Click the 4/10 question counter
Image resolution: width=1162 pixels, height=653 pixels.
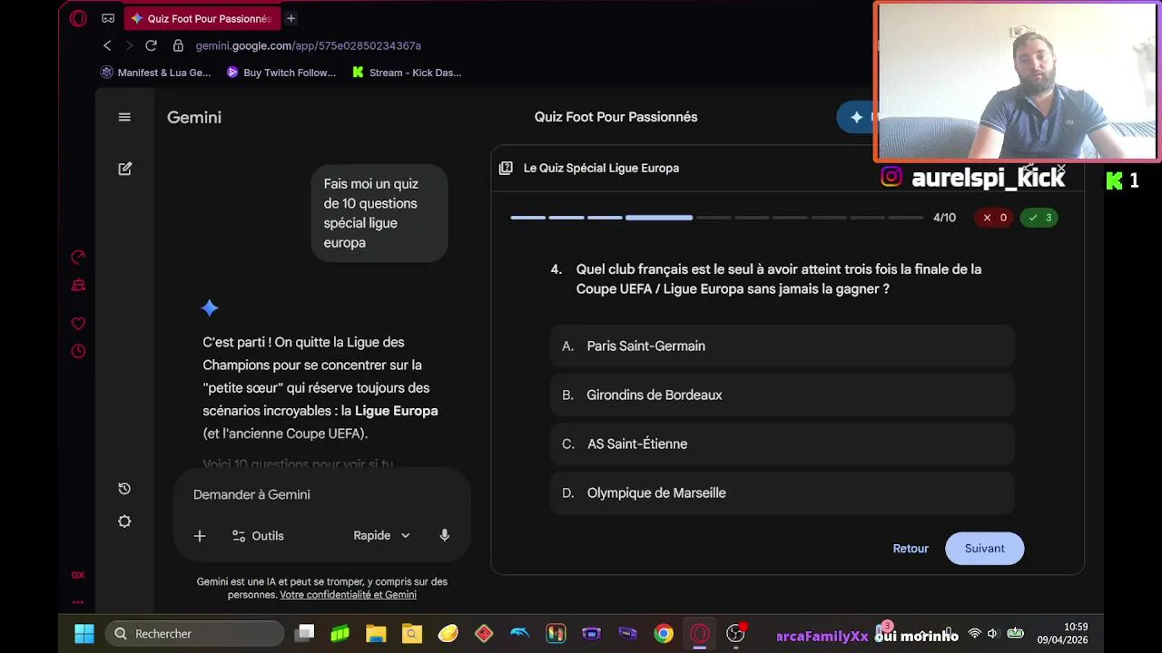944,218
